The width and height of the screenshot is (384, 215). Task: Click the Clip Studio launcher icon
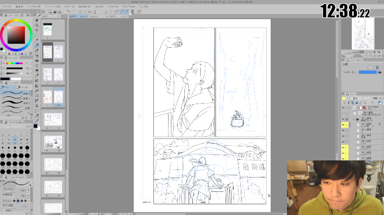43,11
